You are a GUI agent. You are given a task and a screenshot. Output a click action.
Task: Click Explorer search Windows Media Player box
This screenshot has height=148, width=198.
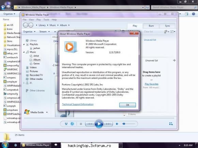[x=174, y=7]
